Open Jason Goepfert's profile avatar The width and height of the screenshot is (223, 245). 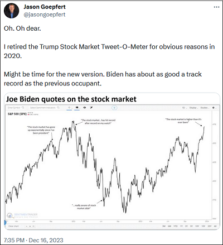[11, 11]
